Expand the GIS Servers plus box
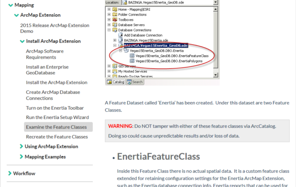296x187 pixels. point(109,66)
